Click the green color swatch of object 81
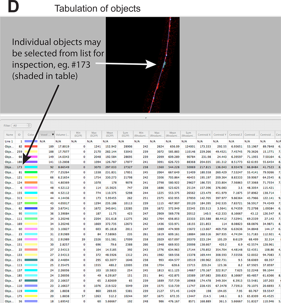This screenshot has height=303, width=281. 31,172
